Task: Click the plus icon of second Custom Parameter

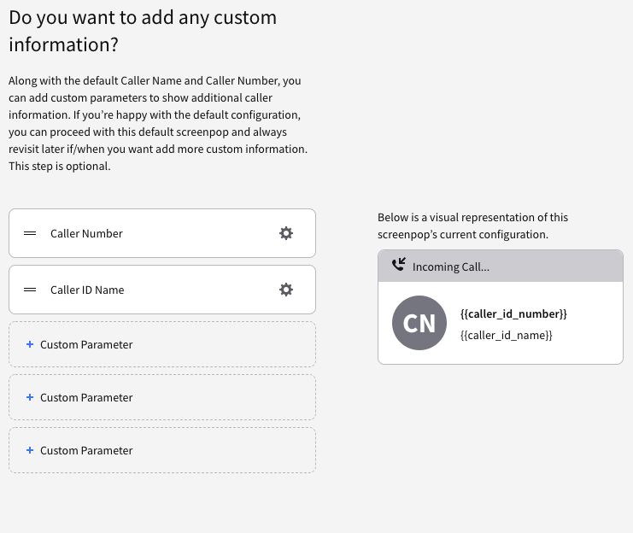Action: (x=30, y=397)
